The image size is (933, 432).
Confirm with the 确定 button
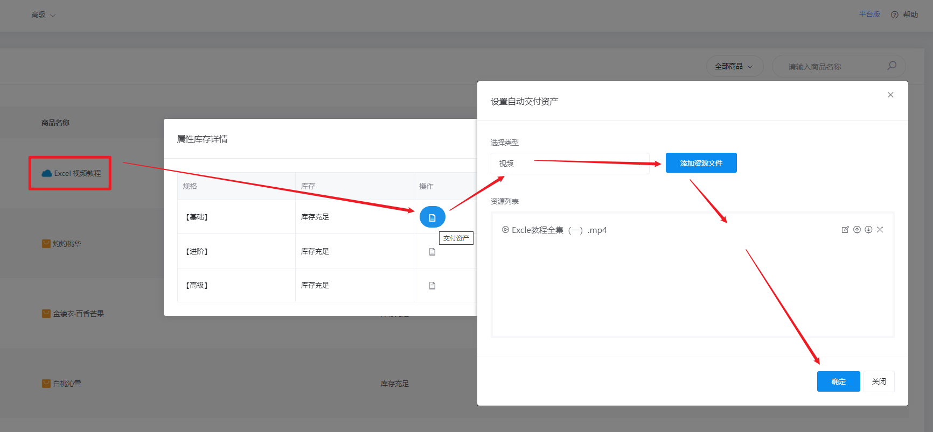(x=838, y=381)
